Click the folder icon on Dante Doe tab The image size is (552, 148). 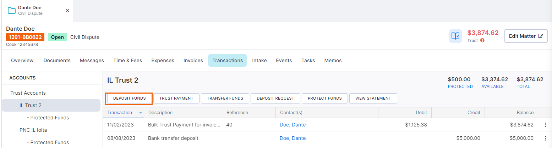12,10
